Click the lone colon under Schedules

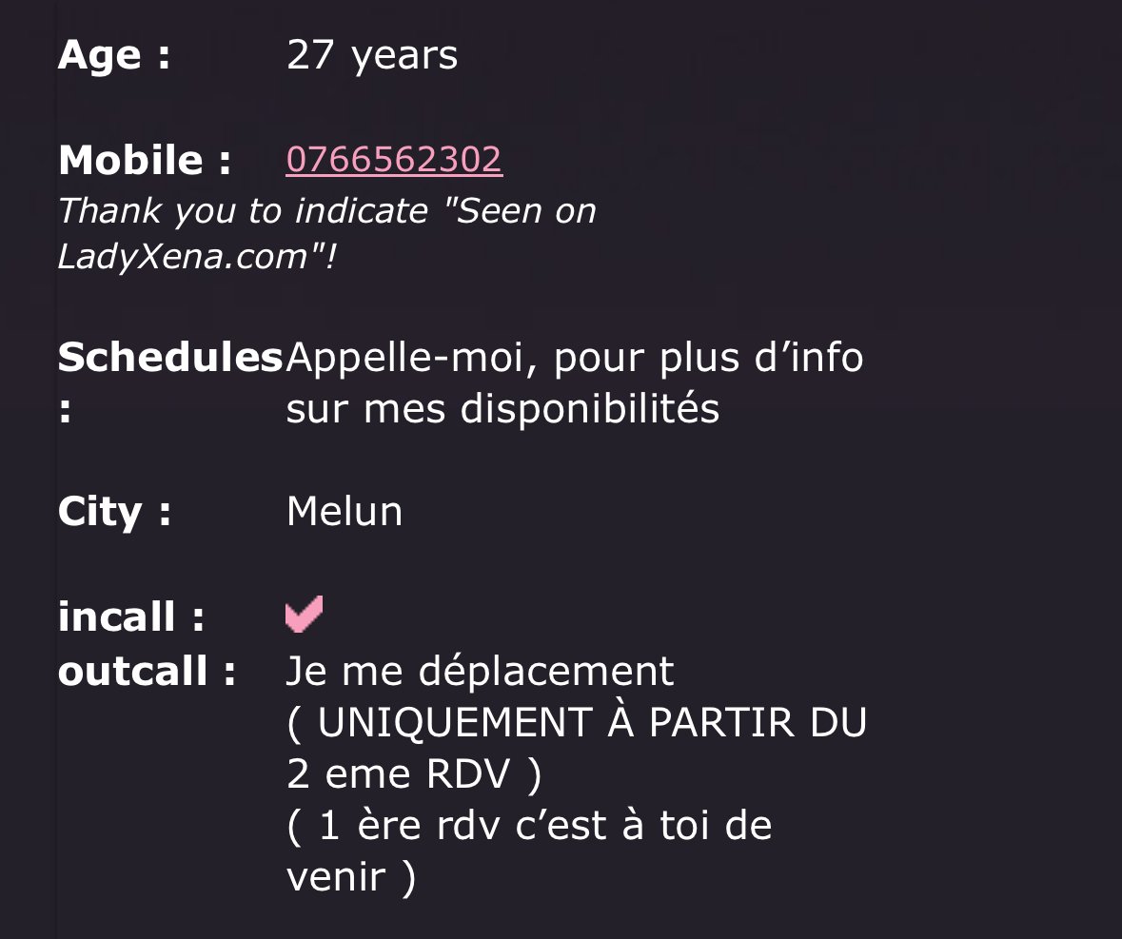click(x=65, y=412)
